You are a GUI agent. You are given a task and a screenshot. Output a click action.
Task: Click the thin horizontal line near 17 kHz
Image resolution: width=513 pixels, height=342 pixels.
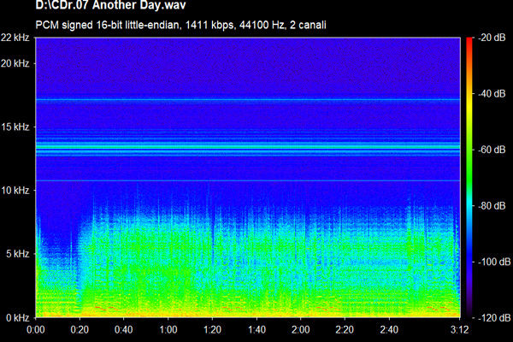tap(248, 99)
